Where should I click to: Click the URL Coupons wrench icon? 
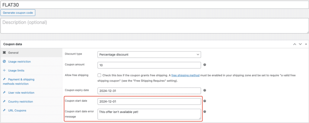tap(4, 110)
